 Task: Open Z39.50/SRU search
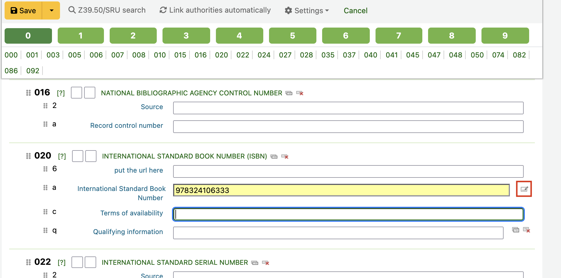tap(107, 10)
